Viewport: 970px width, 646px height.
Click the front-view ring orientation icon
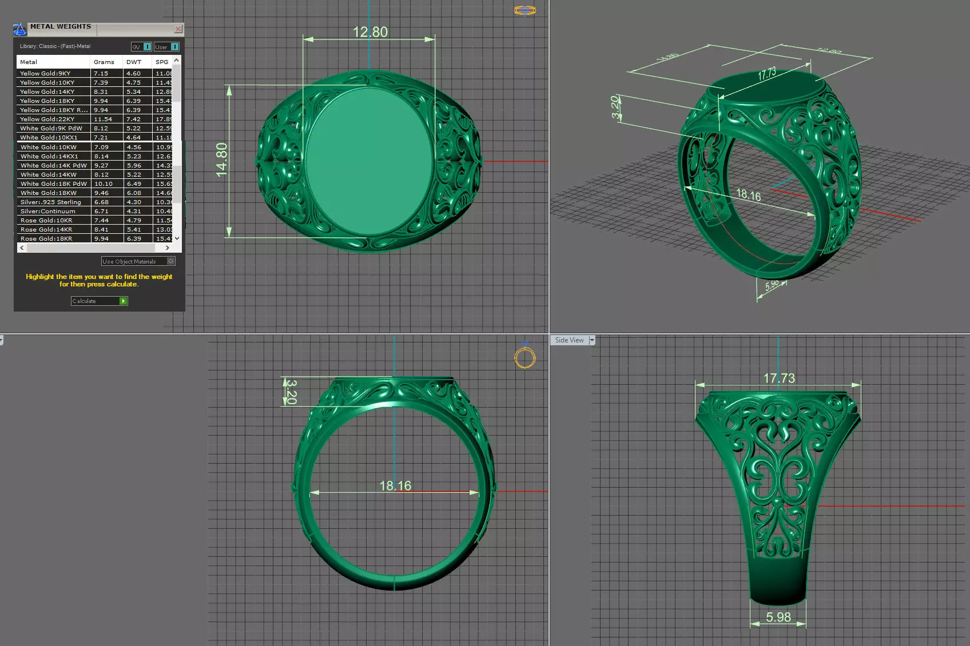pyautogui.click(x=524, y=358)
